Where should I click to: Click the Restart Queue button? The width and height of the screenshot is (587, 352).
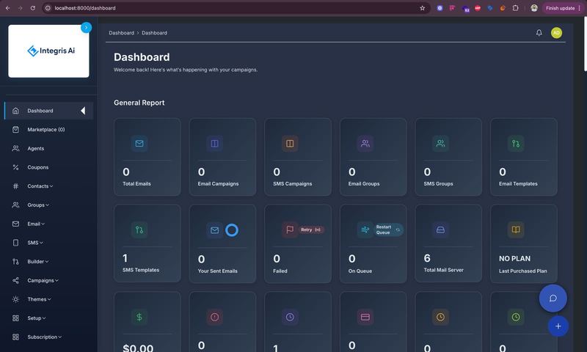388,230
